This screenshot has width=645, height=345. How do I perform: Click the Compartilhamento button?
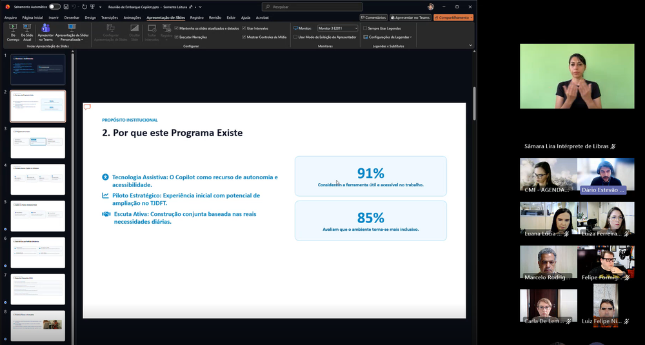[x=453, y=17]
